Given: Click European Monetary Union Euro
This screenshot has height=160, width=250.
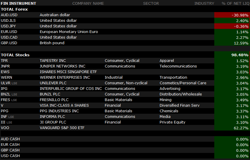Looking at the screenshot, I should [69, 32].
